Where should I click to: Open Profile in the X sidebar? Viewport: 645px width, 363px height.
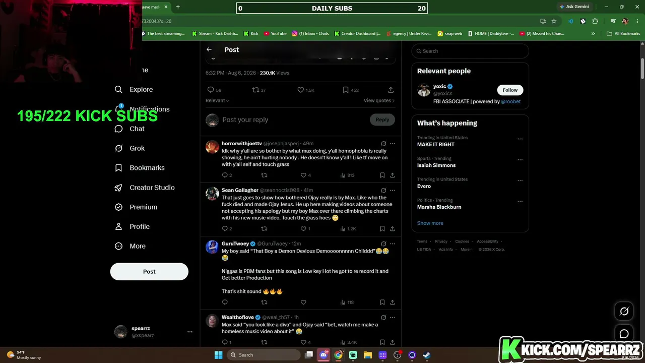click(x=132, y=227)
